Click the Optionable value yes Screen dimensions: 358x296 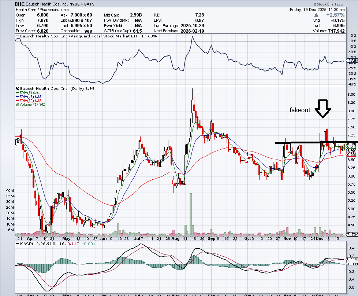[88, 31]
